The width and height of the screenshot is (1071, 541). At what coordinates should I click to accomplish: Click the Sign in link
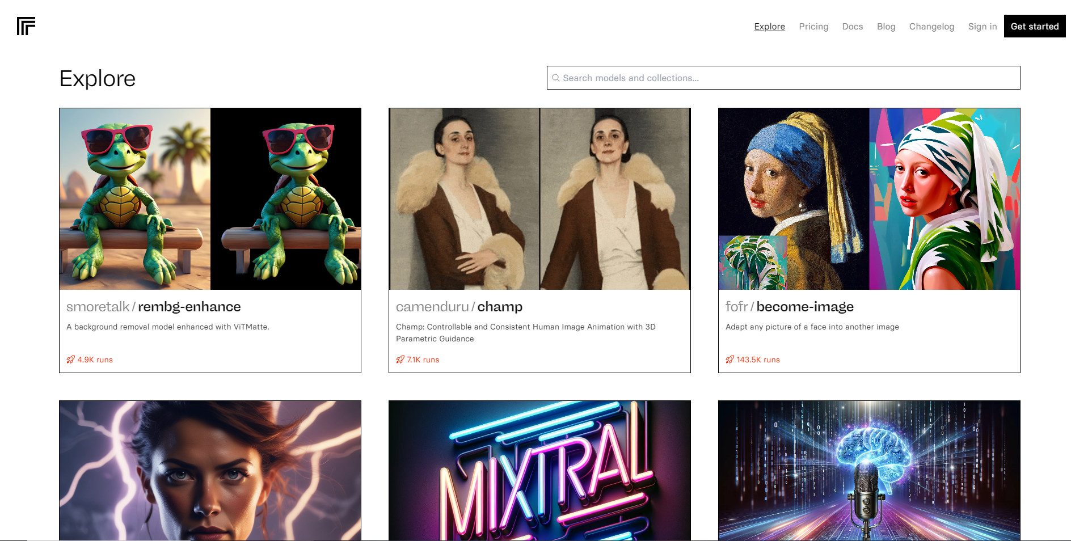tap(982, 27)
